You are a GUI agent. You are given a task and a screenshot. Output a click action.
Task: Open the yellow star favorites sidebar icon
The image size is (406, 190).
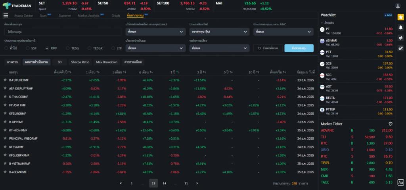400,17
